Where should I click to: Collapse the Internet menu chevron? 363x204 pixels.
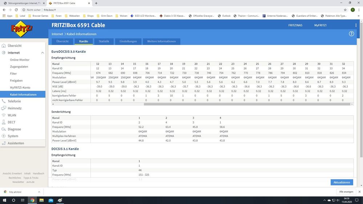[x=43, y=53]
